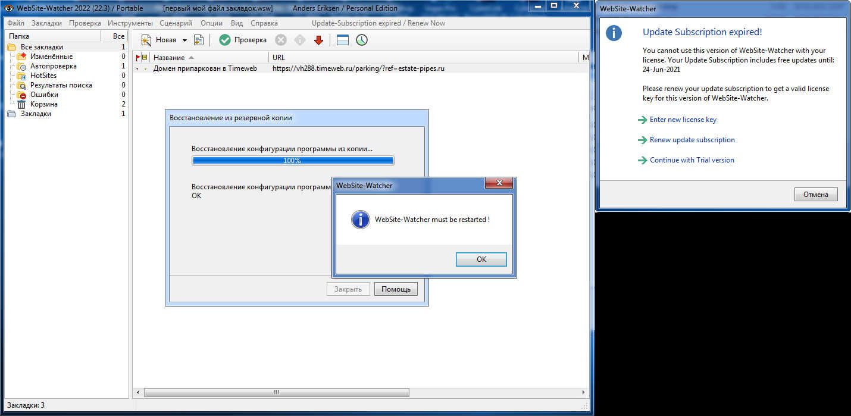
Task: Click the Новая new bookmark button
Action: coord(158,40)
